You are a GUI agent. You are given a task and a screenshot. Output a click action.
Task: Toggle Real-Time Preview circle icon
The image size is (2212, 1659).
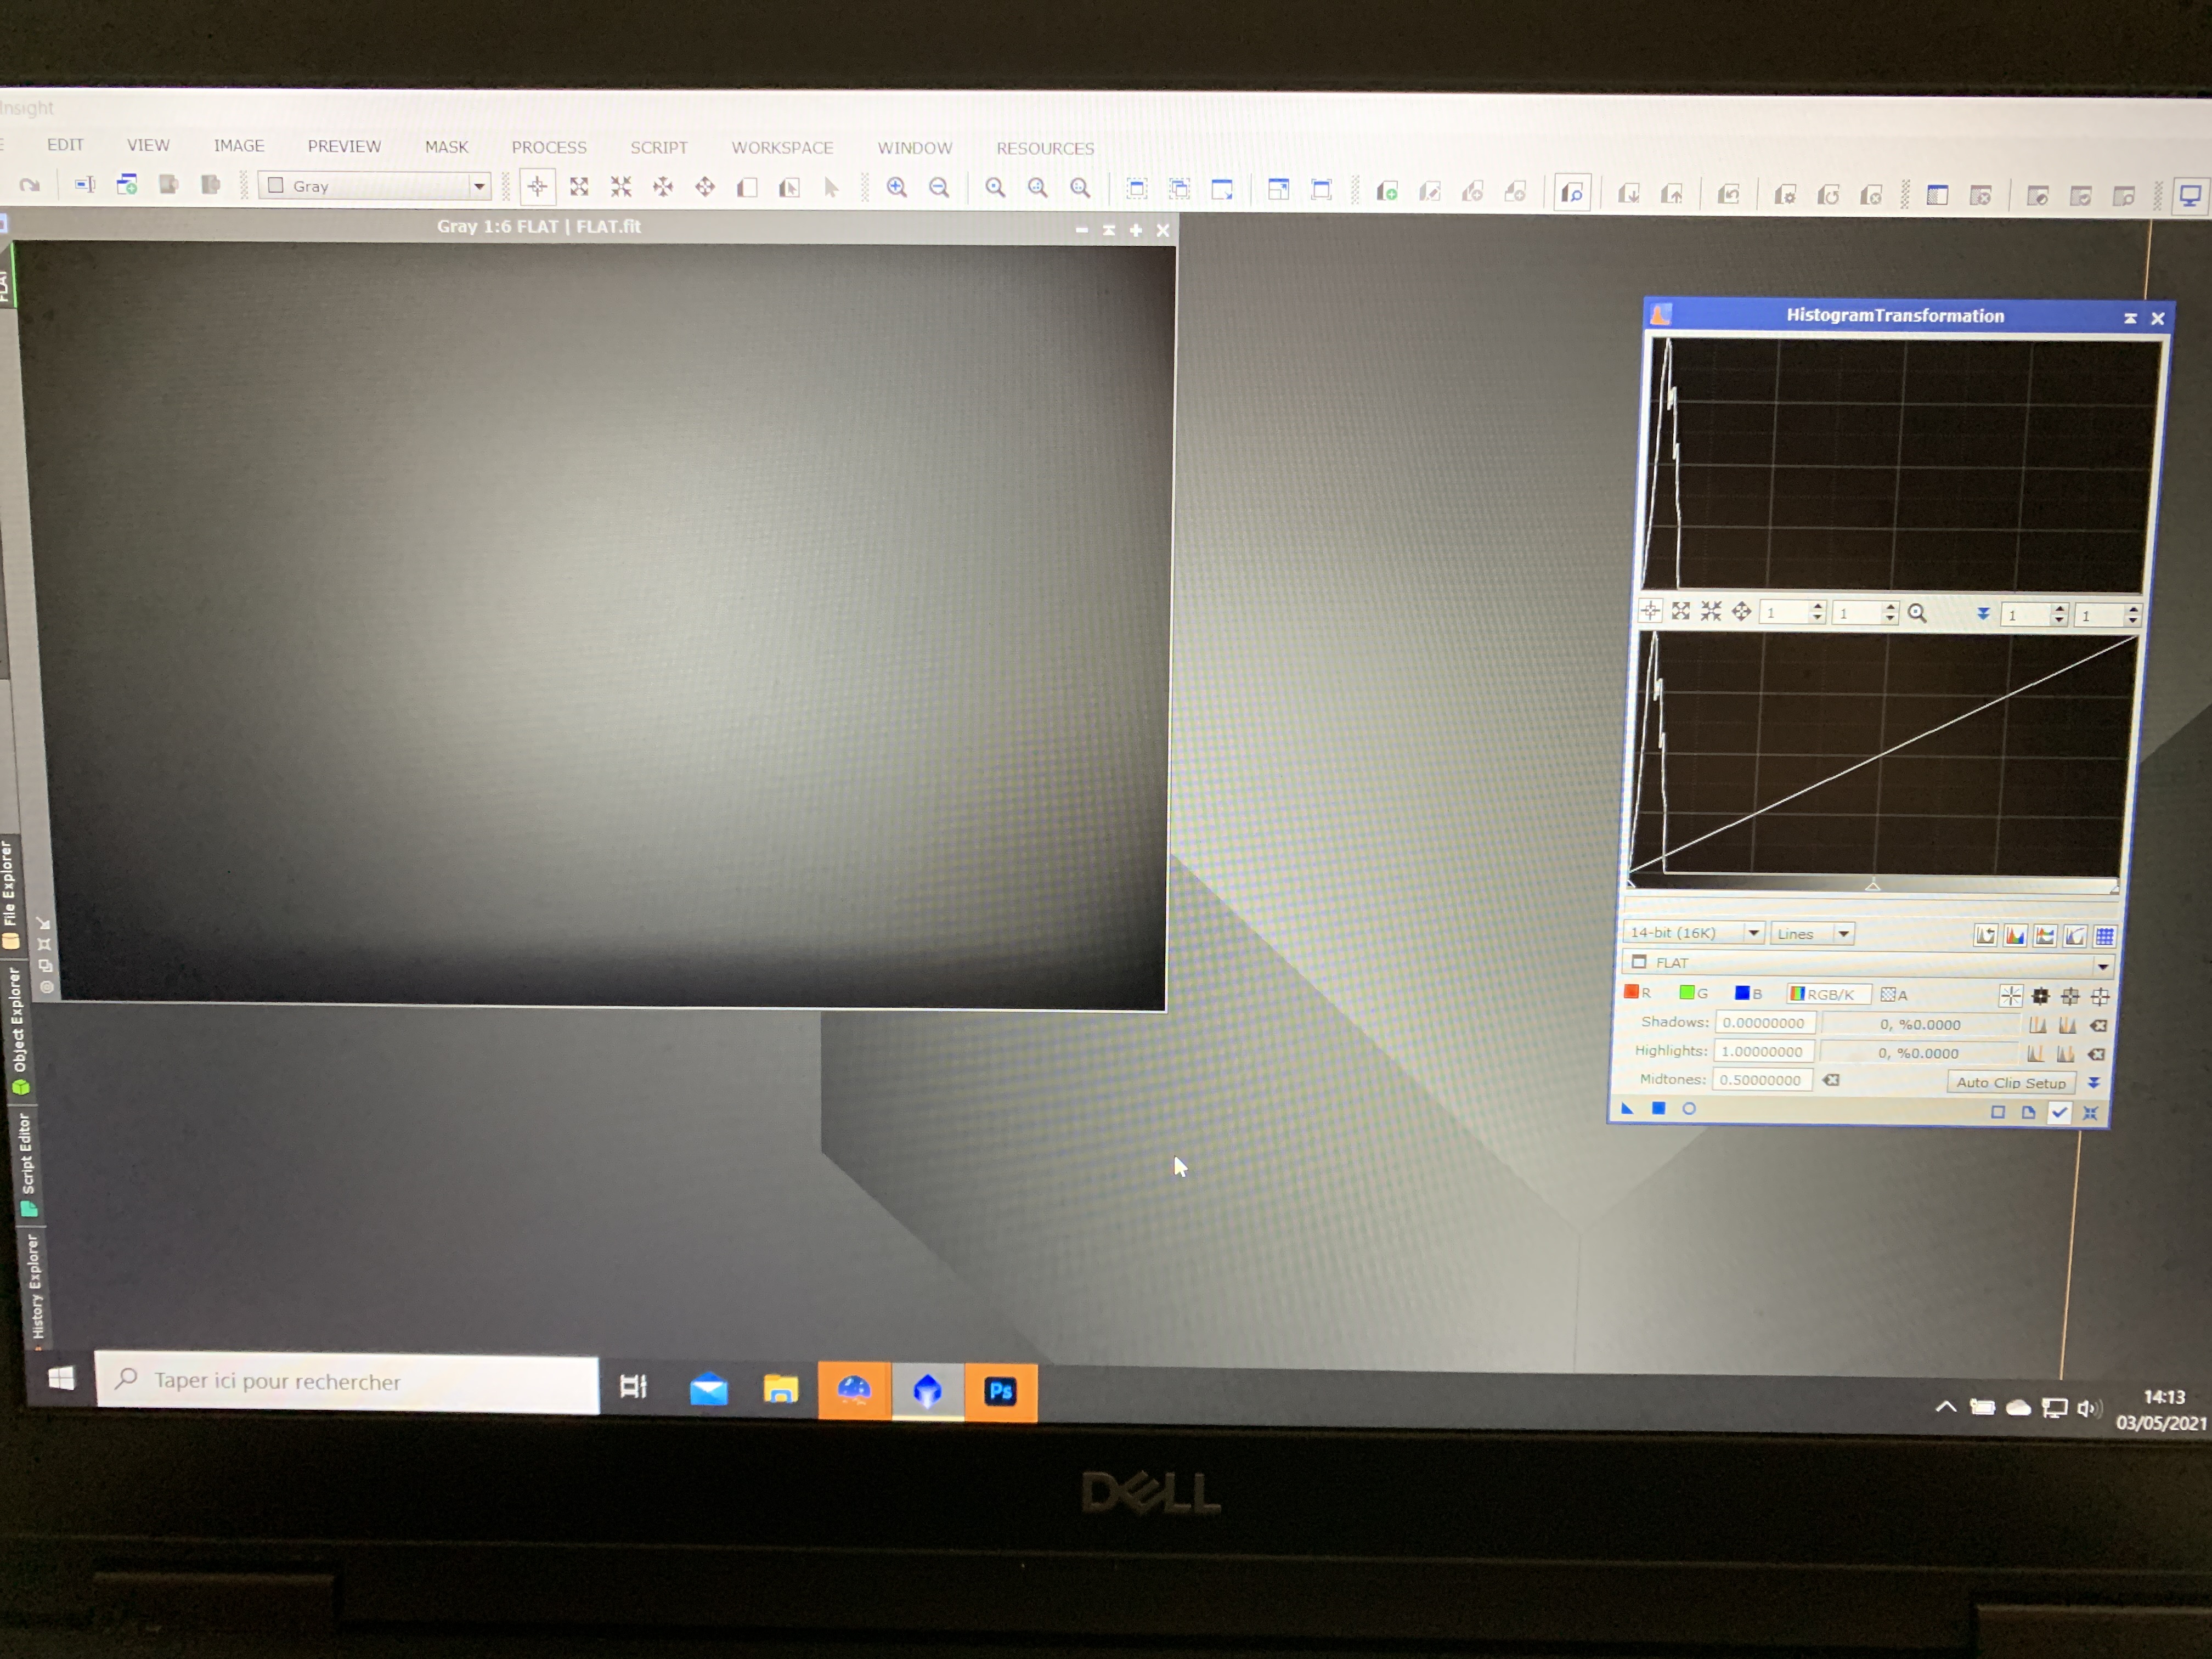[1689, 1108]
